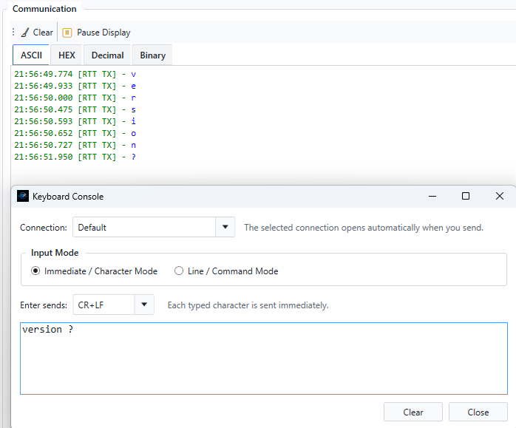Click the Clear button in Keyboard Console
Screen dimensions: 516x428
pyautogui.click(x=413, y=412)
